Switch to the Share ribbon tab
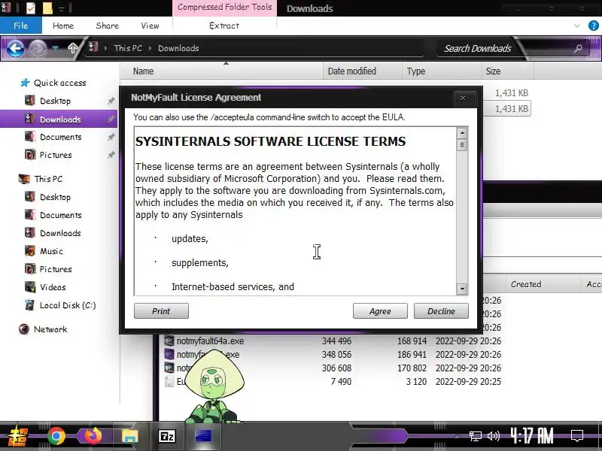602x451 pixels. [108, 26]
